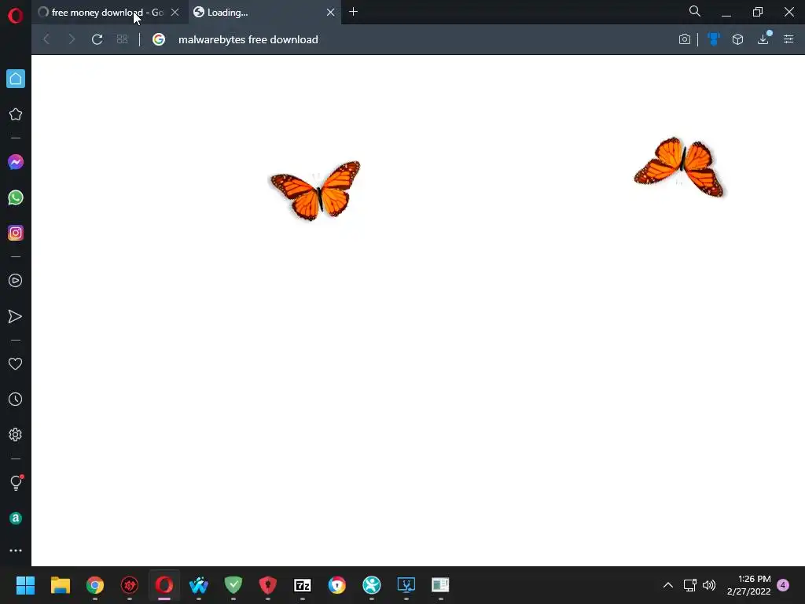Open WhatsApp in the sidebar
The height and width of the screenshot is (604, 805).
pos(16,197)
